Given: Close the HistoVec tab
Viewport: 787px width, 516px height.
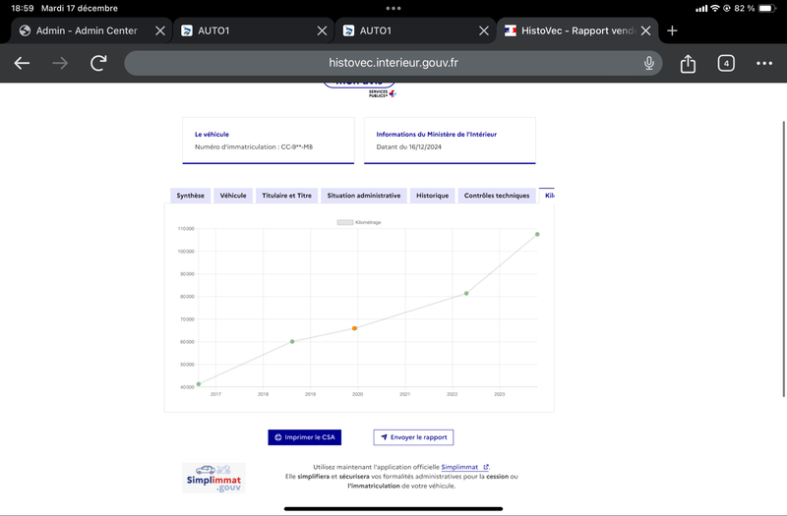Looking at the screenshot, I should tap(646, 31).
